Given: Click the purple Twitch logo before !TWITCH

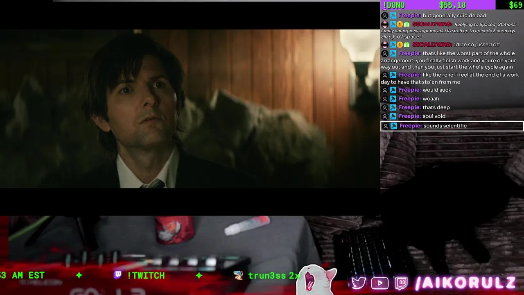Looking at the screenshot, I should point(117,275).
